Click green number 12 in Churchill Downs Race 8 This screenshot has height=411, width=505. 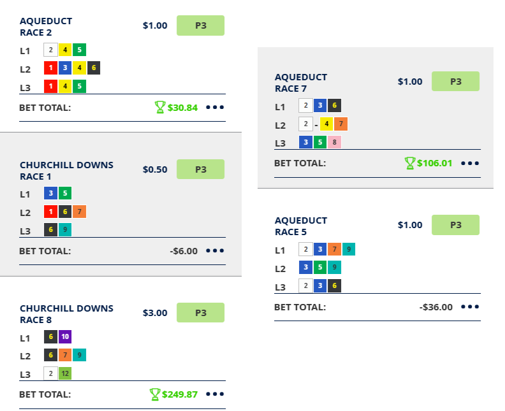(x=65, y=374)
